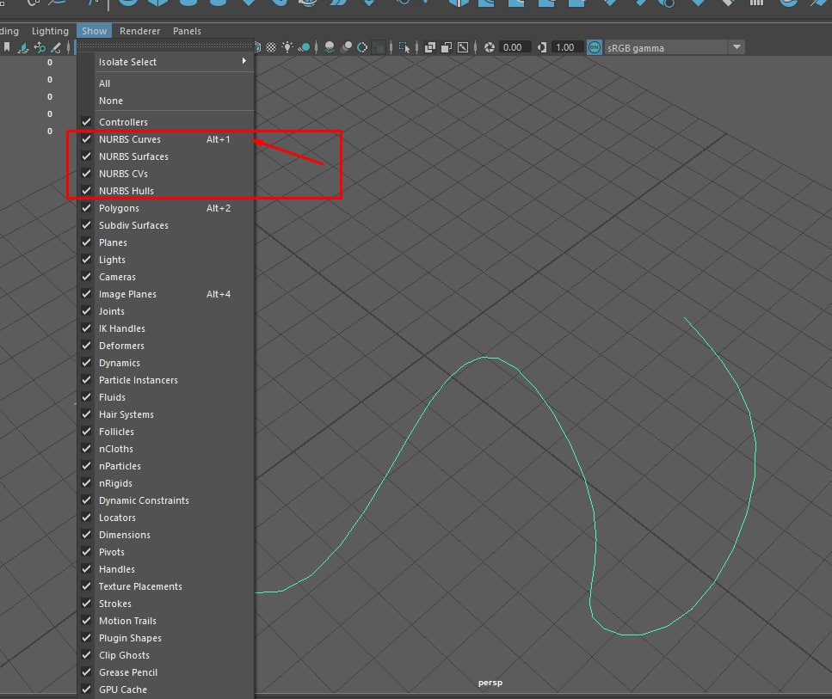Toggle the 2D pan/zoom icon
The width and height of the screenshot is (832, 699).
(40, 48)
